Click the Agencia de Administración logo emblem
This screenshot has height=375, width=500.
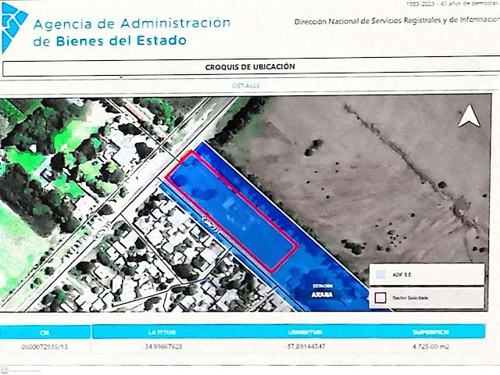13,25
